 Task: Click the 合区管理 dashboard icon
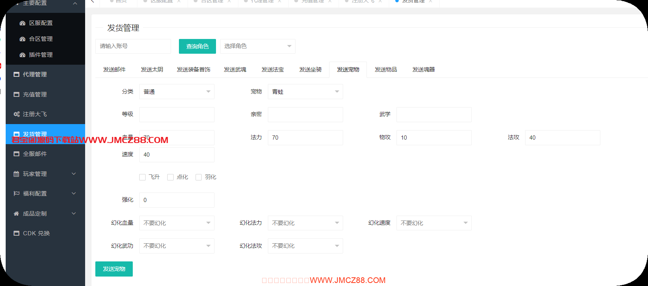pyautogui.click(x=22, y=39)
